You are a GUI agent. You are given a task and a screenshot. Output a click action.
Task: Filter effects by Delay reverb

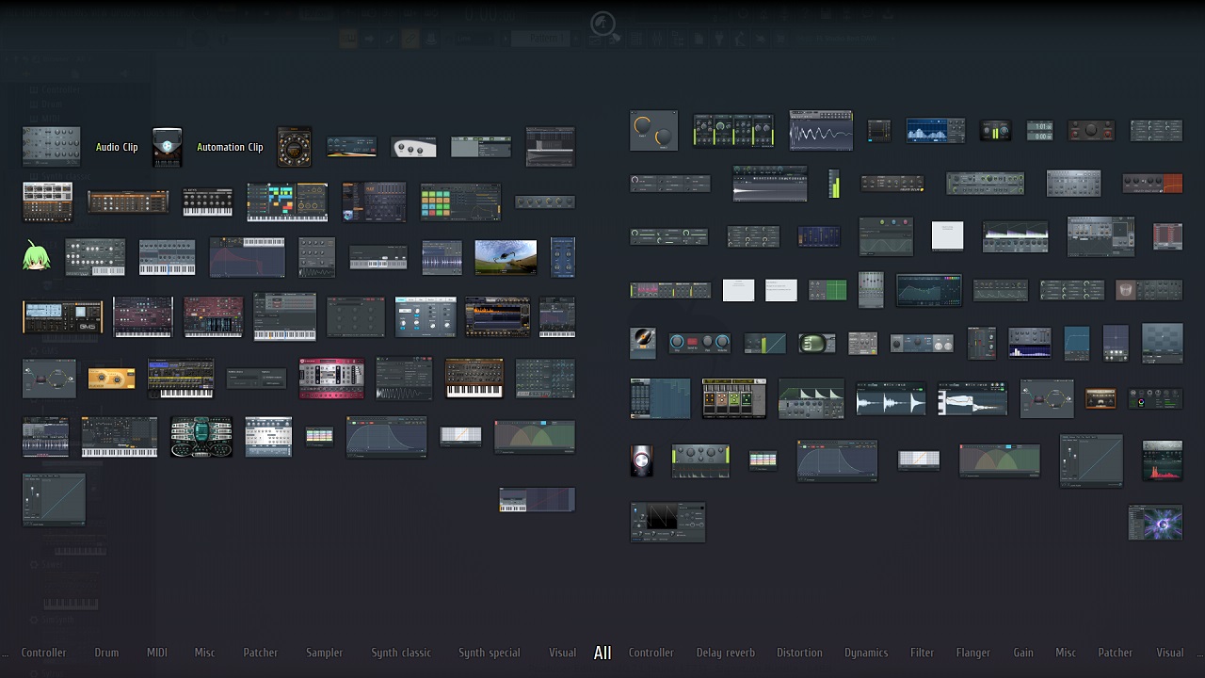point(725,653)
